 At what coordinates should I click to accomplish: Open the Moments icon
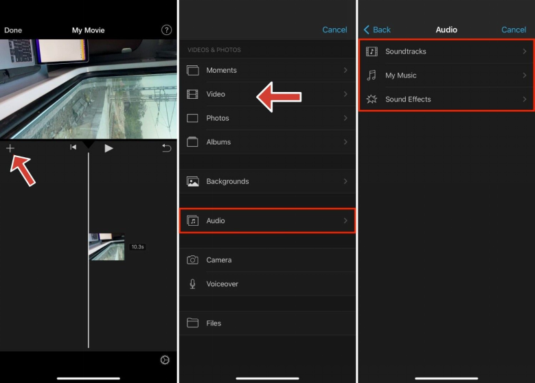pos(192,70)
